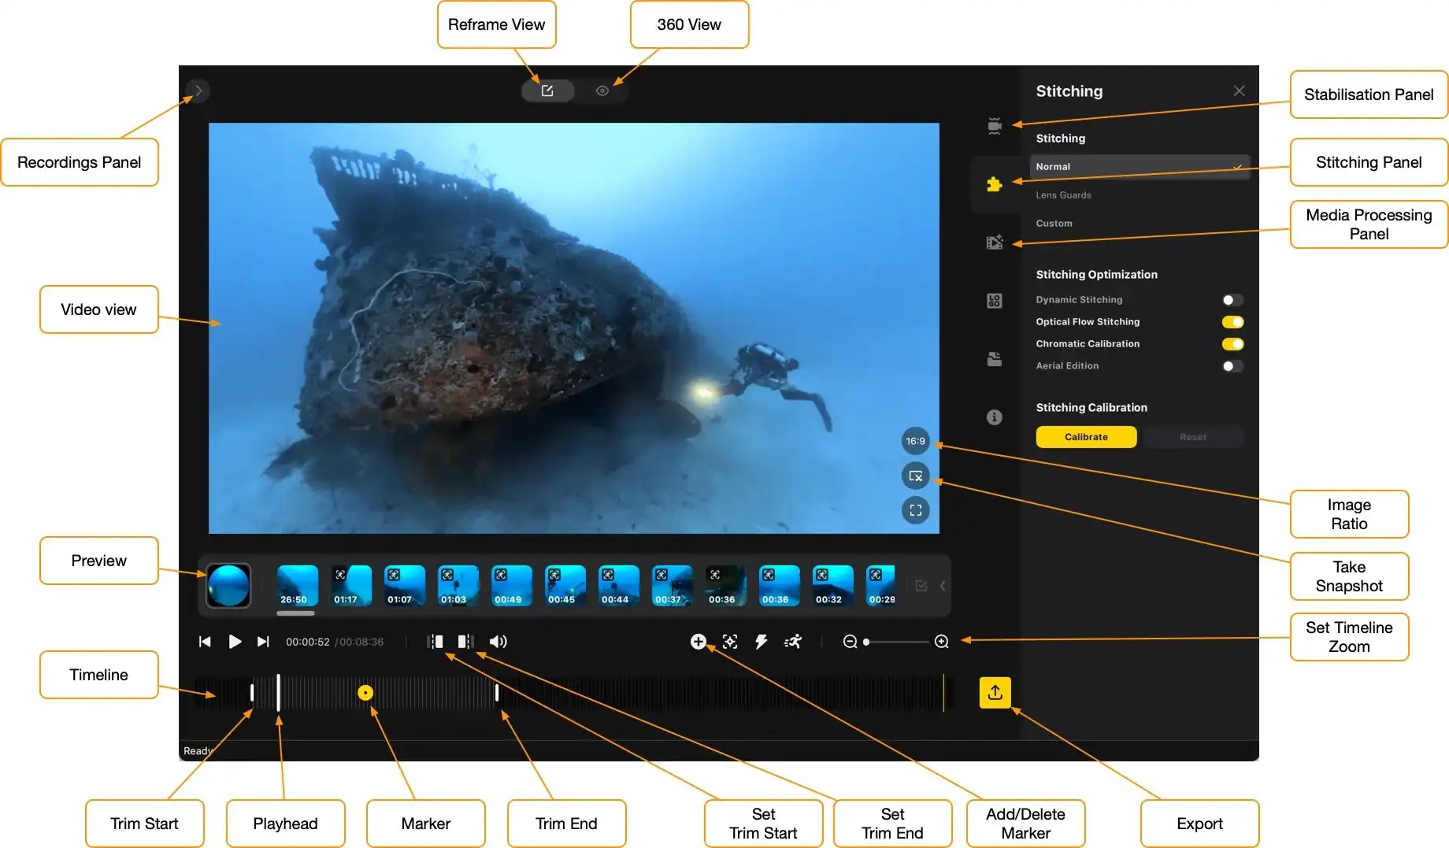Collapse the Recordings panel with the top-left arrow
Image resolution: width=1449 pixels, height=848 pixels.
point(198,91)
